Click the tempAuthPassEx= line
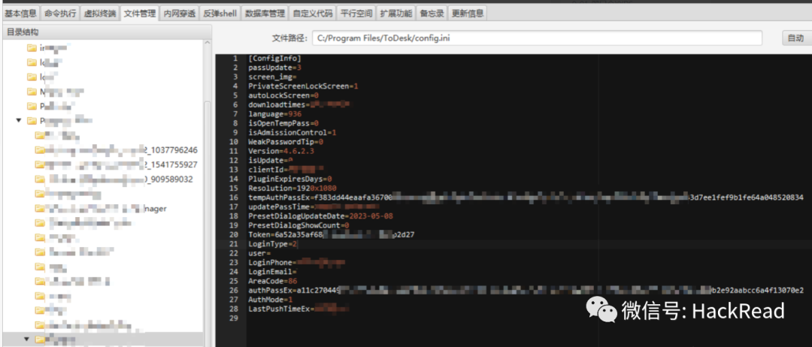Screen dimensions: 812x347 tap(526, 198)
